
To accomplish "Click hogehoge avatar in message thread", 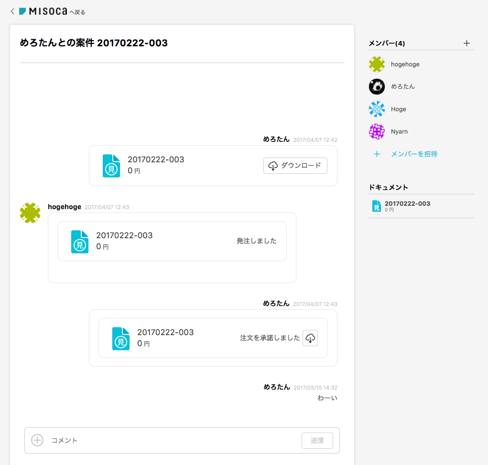I will 30,213.
